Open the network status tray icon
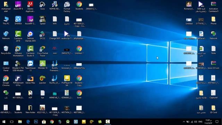Image resolution: width=222 pixels, height=125 pixels. 192,122
